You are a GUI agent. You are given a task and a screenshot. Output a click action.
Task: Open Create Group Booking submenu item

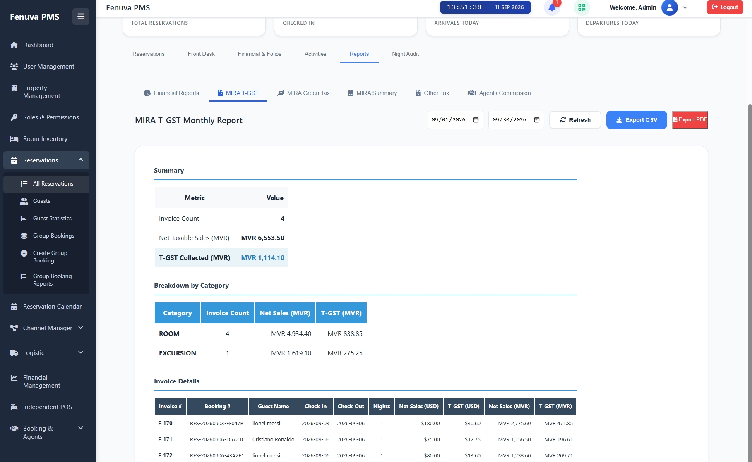(46, 257)
